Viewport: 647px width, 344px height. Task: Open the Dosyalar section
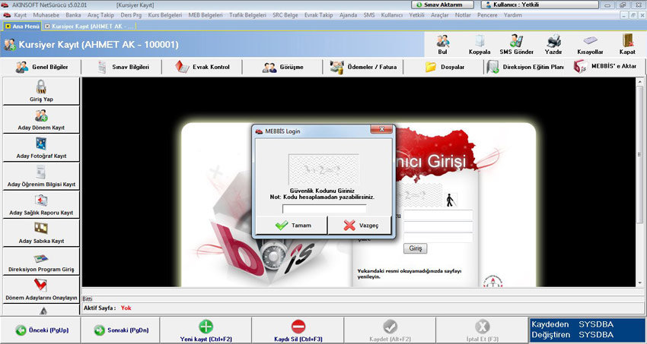(x=444, y=67)
